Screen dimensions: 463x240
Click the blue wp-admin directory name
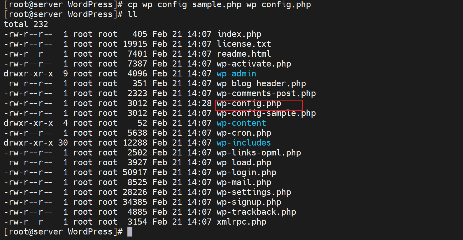click(x=236, y=74)
